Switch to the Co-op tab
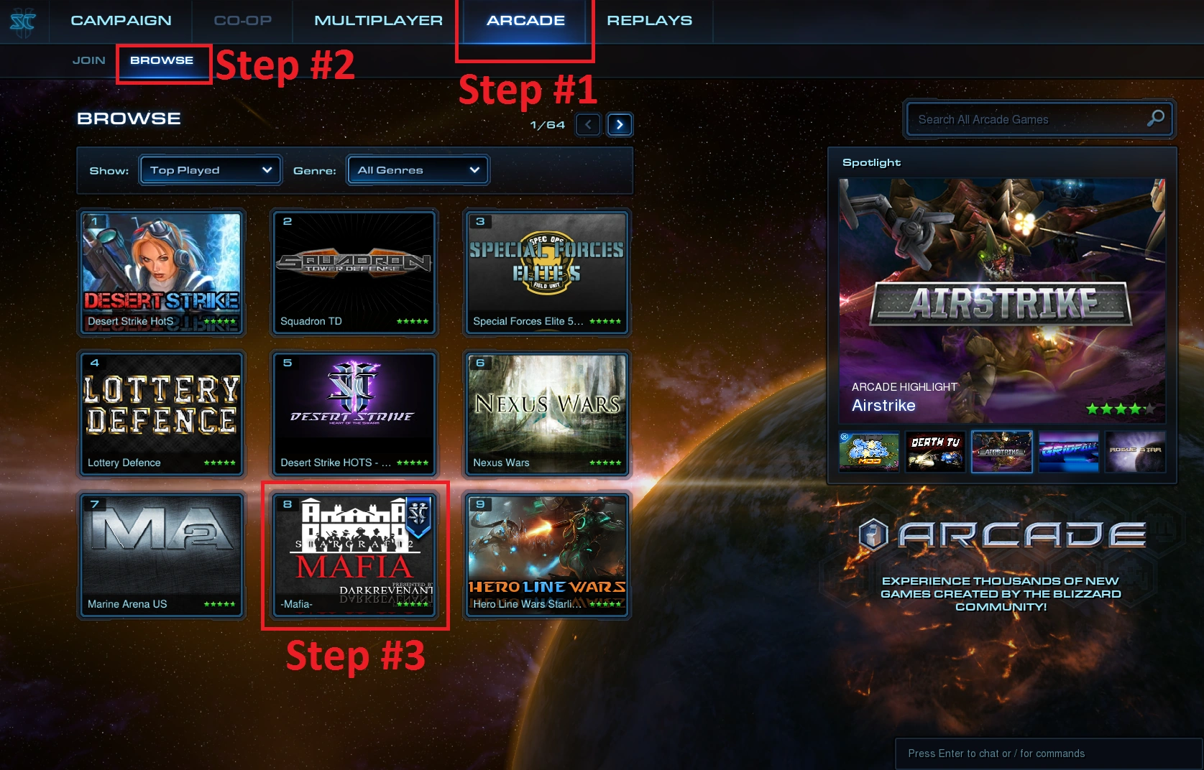This screenshot has height=770, width=1204. point(242,21)
